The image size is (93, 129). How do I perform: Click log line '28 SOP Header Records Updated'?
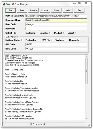coord(19,119)
